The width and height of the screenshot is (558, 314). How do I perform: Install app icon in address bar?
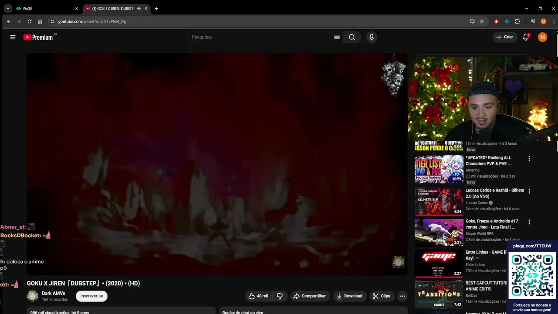click(x=472, y=21)
